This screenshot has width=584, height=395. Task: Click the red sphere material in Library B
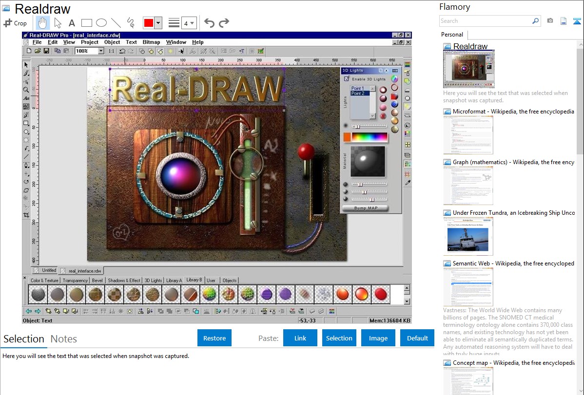381,295
